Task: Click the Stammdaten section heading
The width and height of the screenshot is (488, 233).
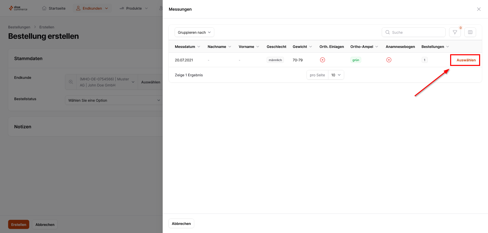Action: [28, 59]
